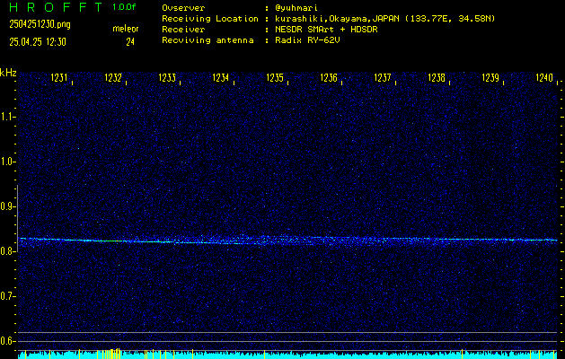Click the 1235 time marker

click(275, 77)
